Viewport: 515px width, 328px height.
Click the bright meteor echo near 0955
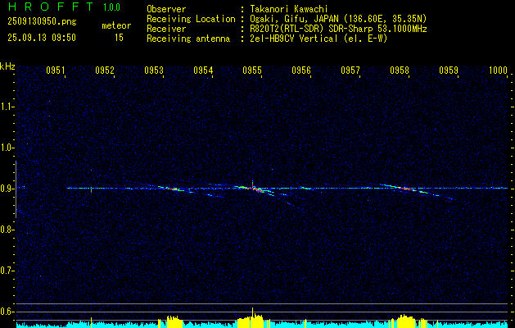tap(254, 189)
